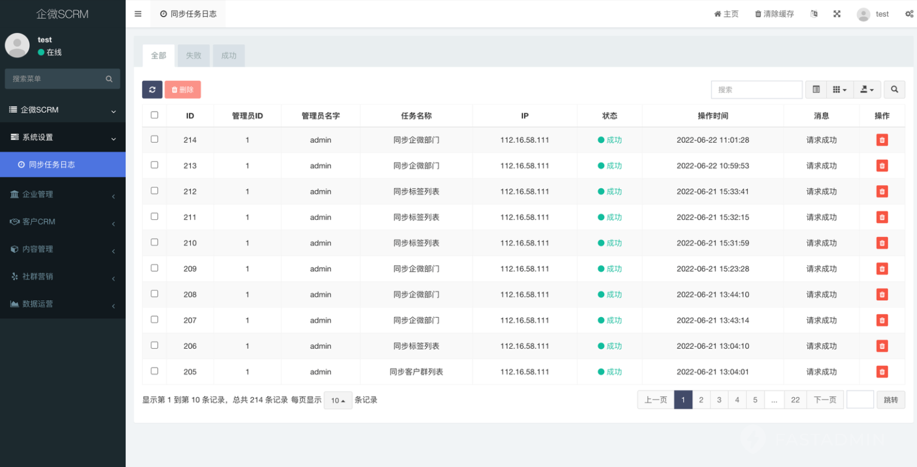The height and width of the screenshot is (467, 917).
Task: Click the hamburger sidebar toggle icon
Action: (138, 14)
